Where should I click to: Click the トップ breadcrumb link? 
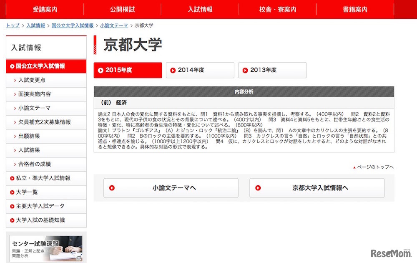tap(12, 25)
